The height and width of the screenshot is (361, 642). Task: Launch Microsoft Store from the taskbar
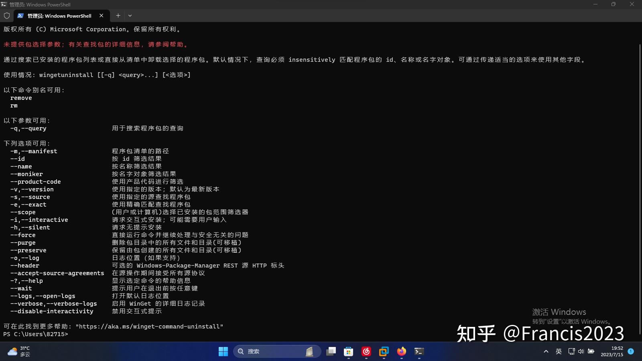(x=349, y=351)
